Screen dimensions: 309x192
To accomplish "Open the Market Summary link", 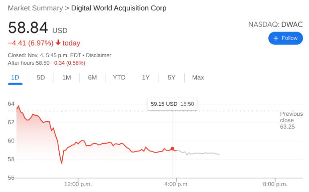I will pos(35,8).
